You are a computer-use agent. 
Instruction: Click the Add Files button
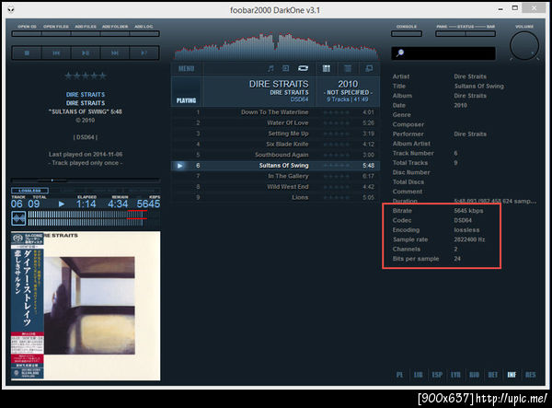coord(86,34)
